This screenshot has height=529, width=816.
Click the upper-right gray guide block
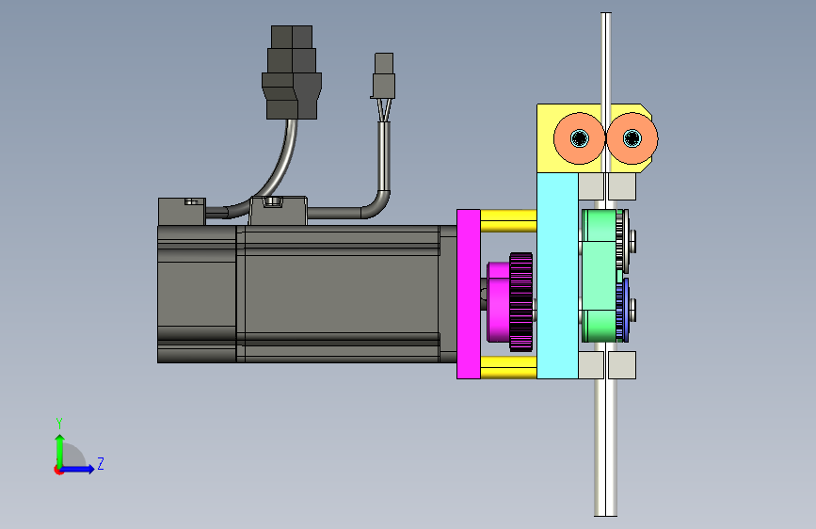pyautogui.click(x=622, y=186)
